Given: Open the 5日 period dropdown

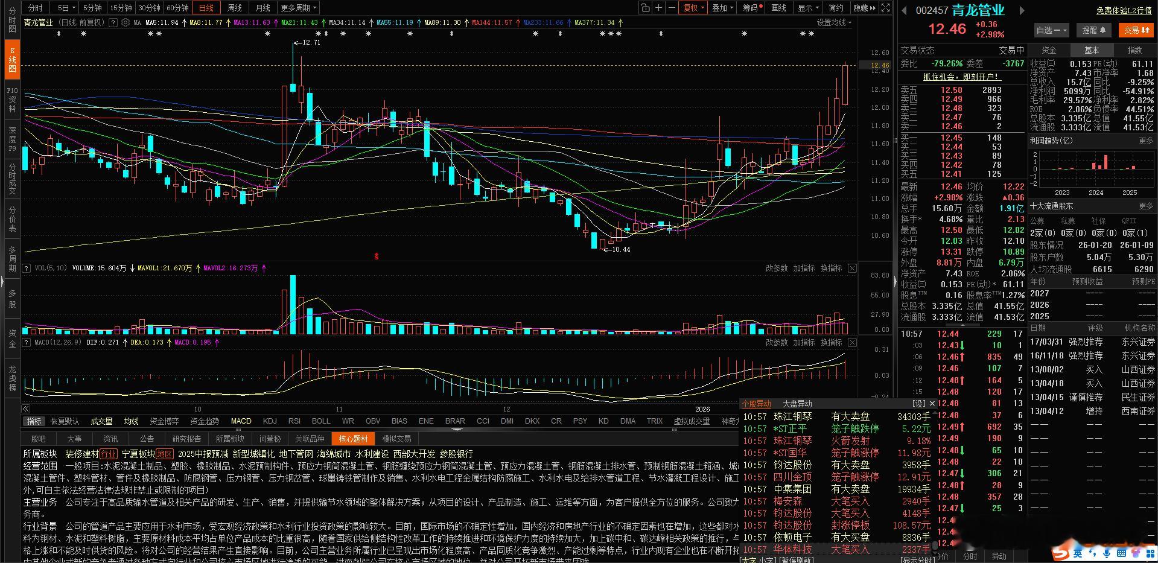Looking at the screenshot, I should click(66, 8).
